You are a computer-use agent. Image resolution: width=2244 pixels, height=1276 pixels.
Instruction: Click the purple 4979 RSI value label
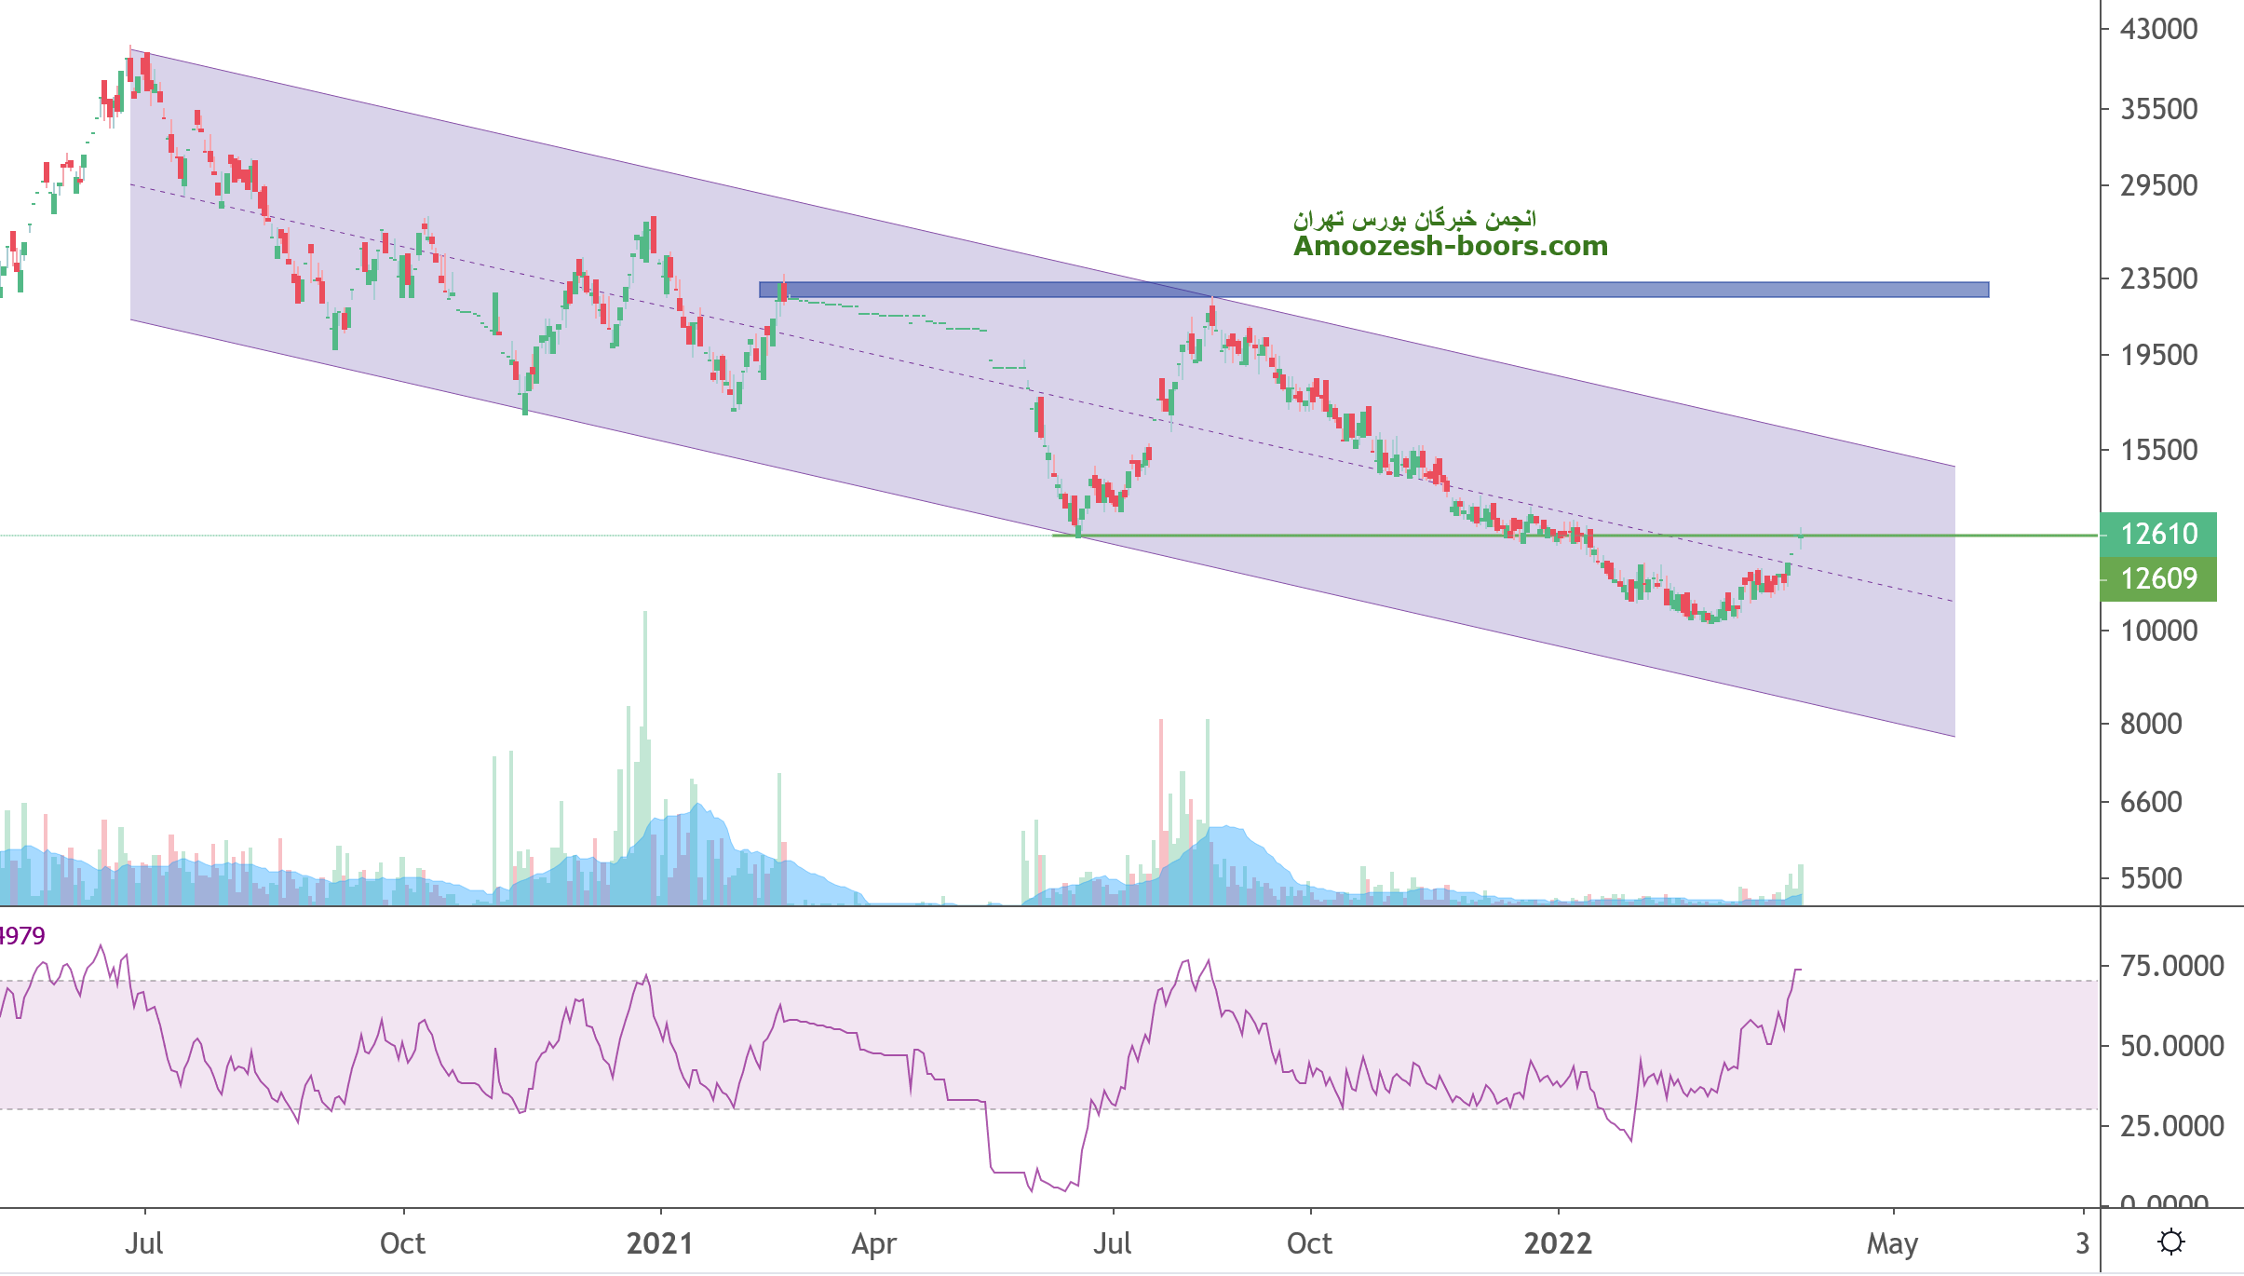point(22,935)
